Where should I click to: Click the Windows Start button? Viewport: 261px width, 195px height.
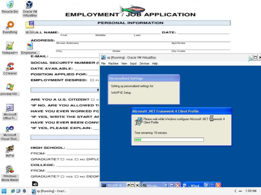click(4, 191)
